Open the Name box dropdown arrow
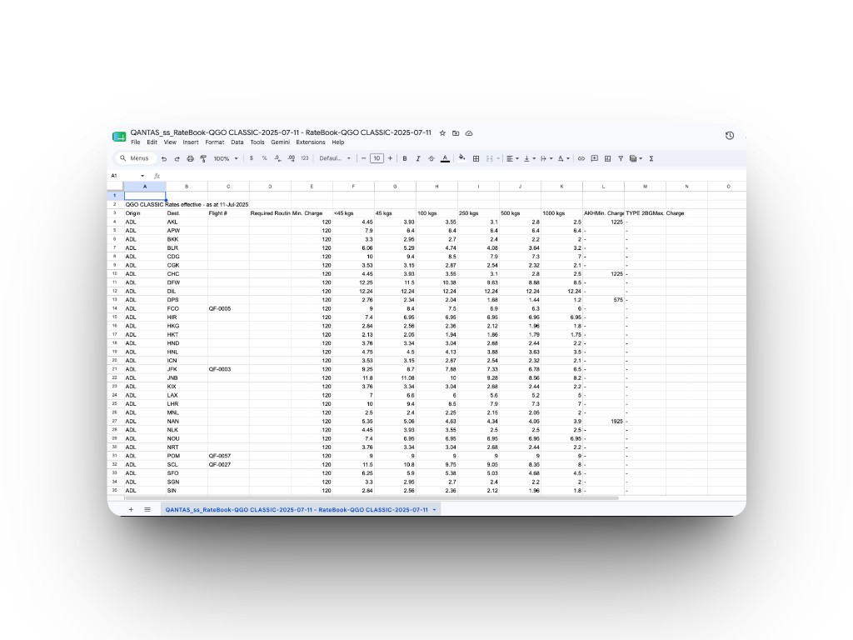 pyautogui.click(x=142, y=176)
